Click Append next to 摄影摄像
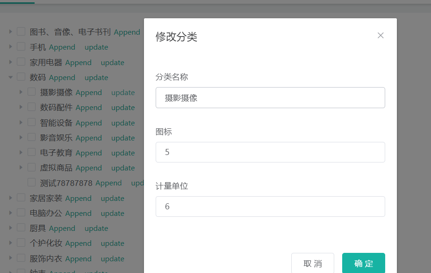The height and width of the screenshot is (273, 431). 89,93
